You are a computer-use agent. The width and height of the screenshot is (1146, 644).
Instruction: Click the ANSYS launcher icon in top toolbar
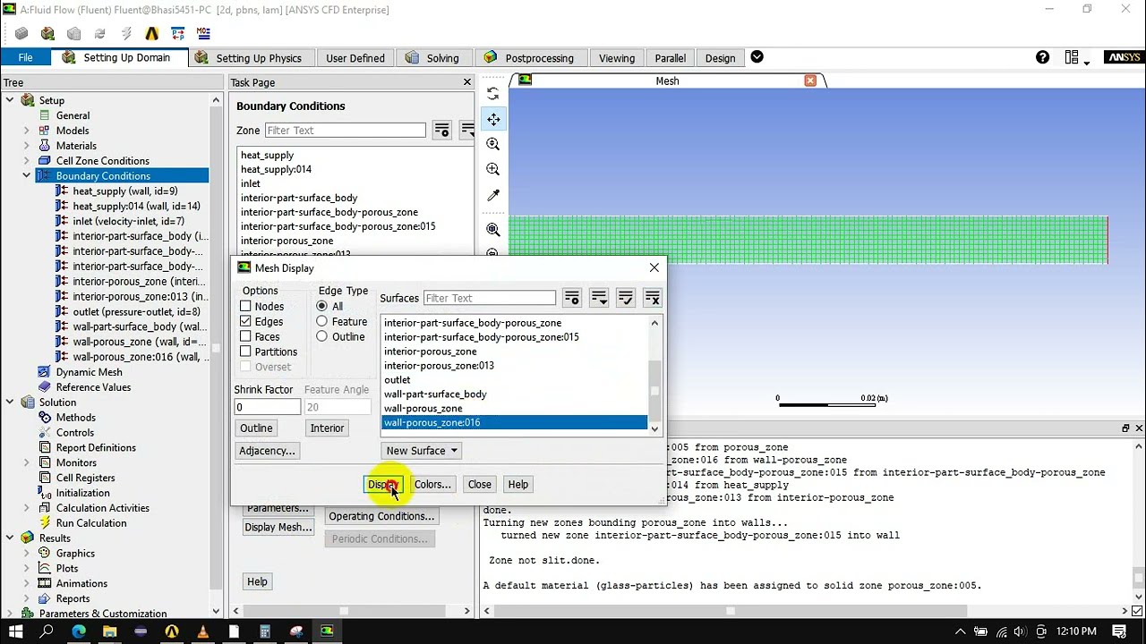tap(152, 34)
